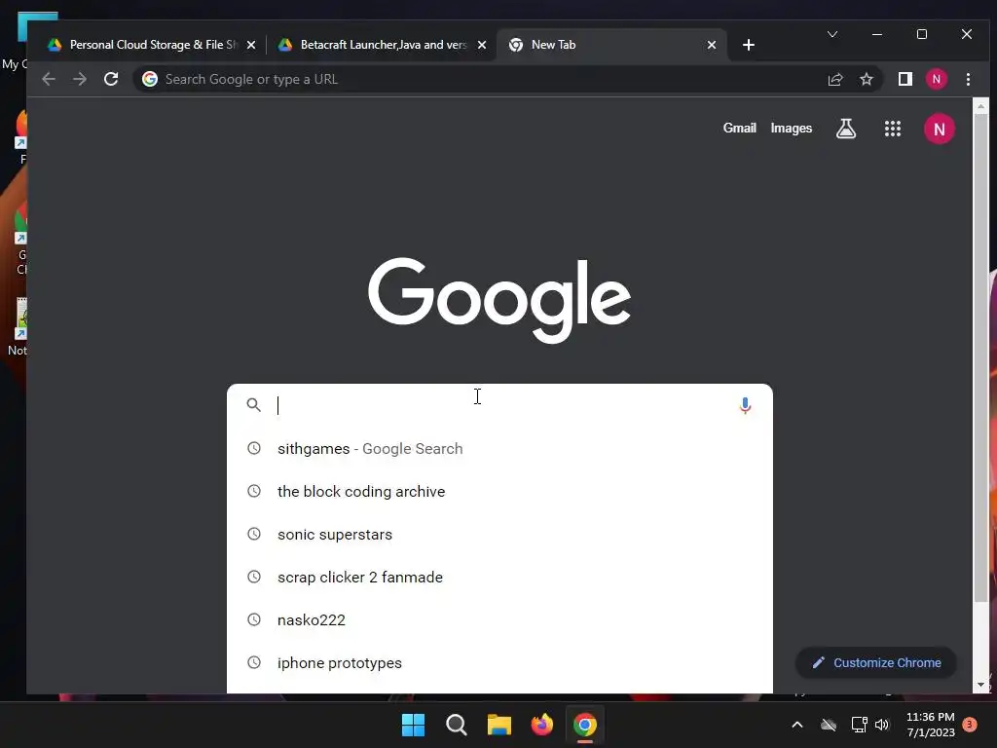The height and width of the screenshot is (748, 997).
Task: Open File Explorer from the taskbar
Action: (499, 725)
